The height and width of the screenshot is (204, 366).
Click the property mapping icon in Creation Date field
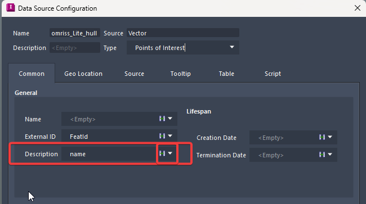[322, 137]
